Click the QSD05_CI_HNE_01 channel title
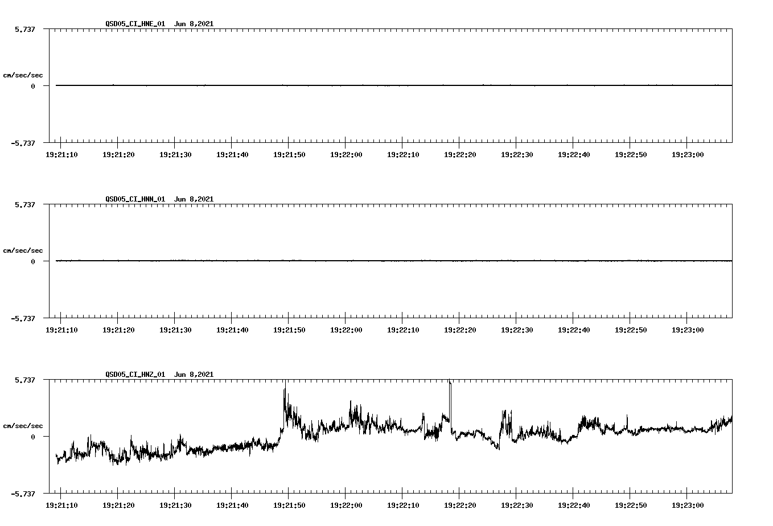This screenshot has width=773, height=526. pyautogui.click(x=135, y=24)
